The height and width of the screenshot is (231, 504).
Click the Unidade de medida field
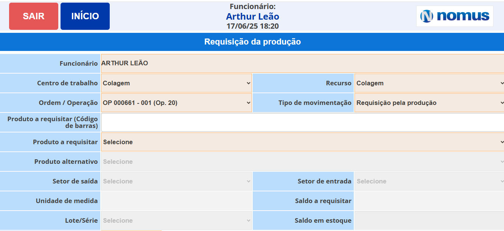176,201
